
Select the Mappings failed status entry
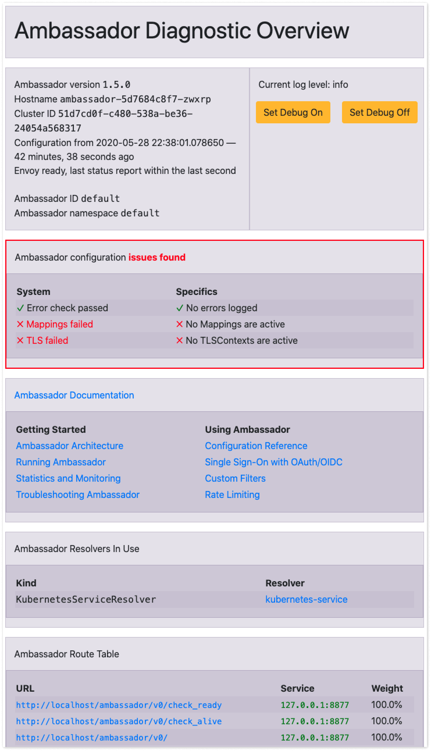[60, 324]
